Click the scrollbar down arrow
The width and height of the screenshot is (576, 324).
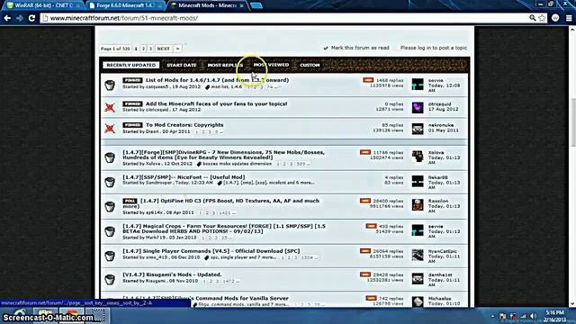[x=572, y=304]
